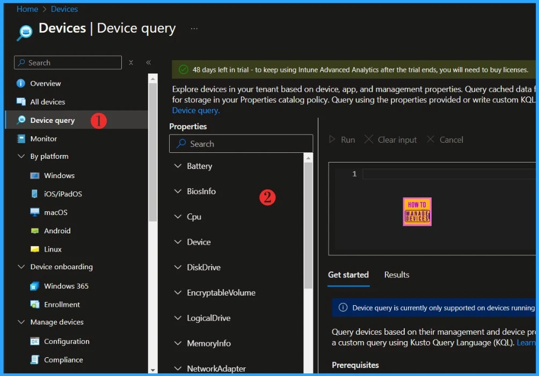Screen dimensions: 539x376
Task: Open the Device query help link
Action: coord(195,110)
